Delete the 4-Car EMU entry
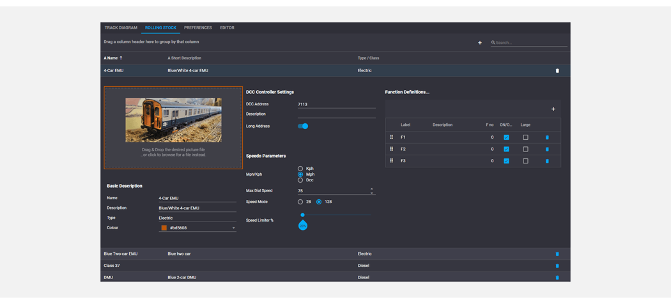 point(557,71)
